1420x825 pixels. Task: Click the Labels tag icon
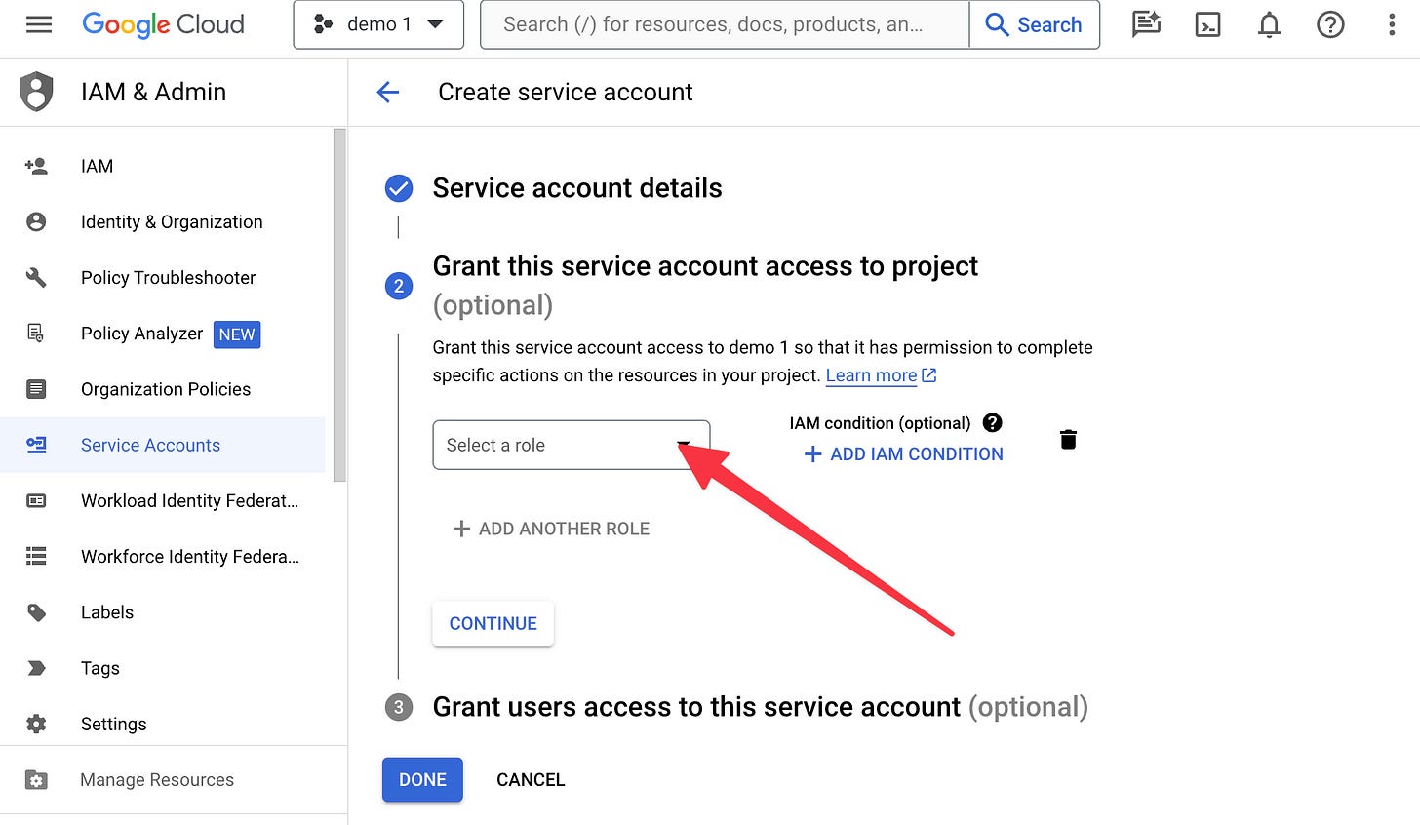(x=36, y=612)
